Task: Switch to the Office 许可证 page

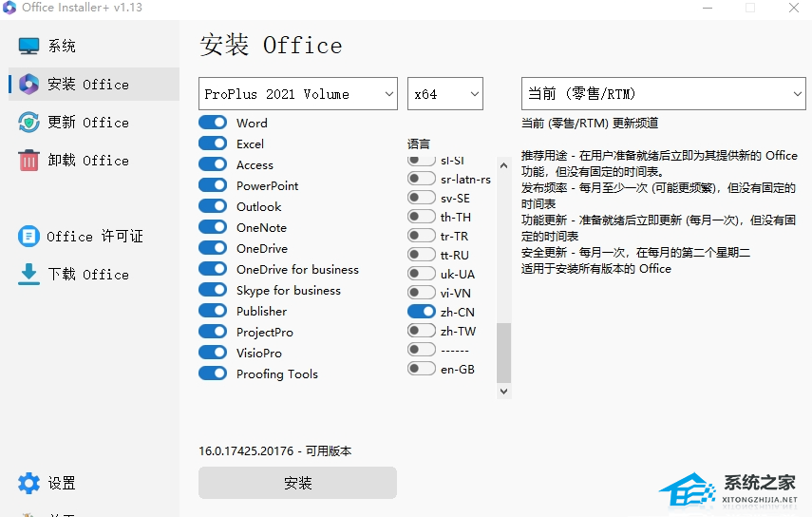Action: [x=94, y=237]
